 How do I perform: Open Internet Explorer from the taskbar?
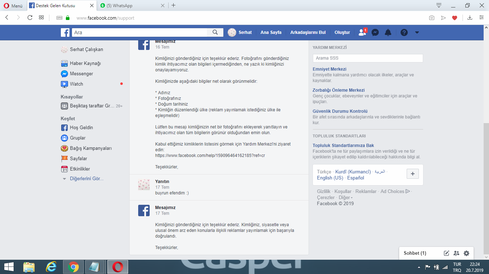51,267
